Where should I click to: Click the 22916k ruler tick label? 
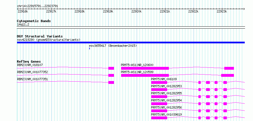click(23, 11)
